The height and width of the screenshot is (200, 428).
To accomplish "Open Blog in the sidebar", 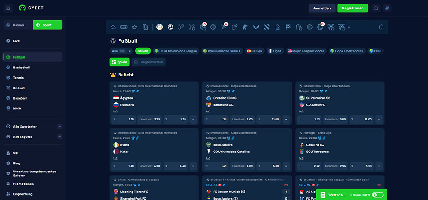I will click(x=33, y=163).
